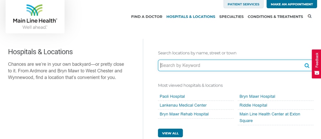Viewport: 321px width, 139px height.
Task: Click Make an Appointment button
Action: pyautogui.click(x=292, y=4)
